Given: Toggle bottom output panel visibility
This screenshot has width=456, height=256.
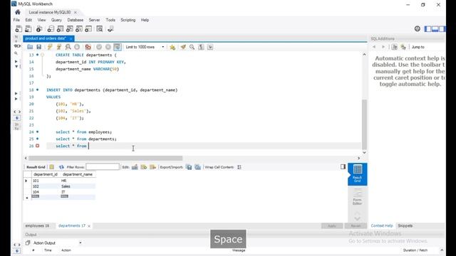Looking at the screenshot, I should click(435, 28).
